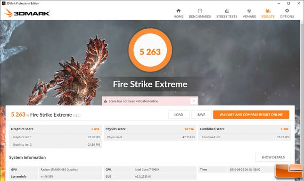Click the Graphics score value 5 494

click(95, 129)
